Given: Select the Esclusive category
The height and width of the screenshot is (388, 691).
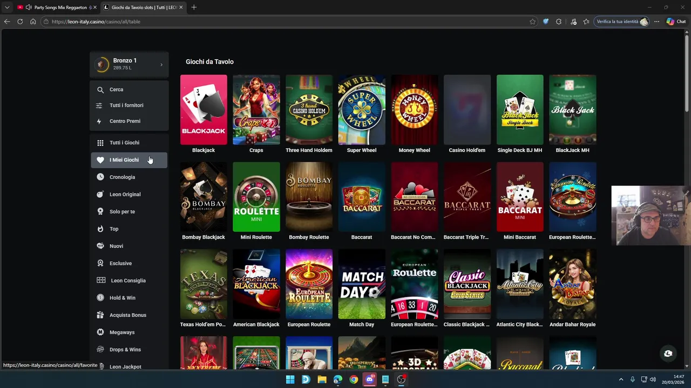Looking at the screenshot, I should pyautogui.click(x=129, y=264).
